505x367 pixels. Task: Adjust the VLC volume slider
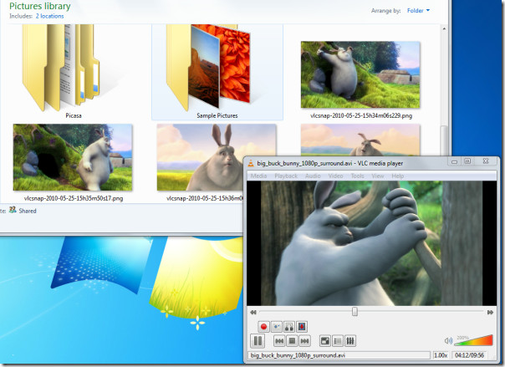[473, 340]
